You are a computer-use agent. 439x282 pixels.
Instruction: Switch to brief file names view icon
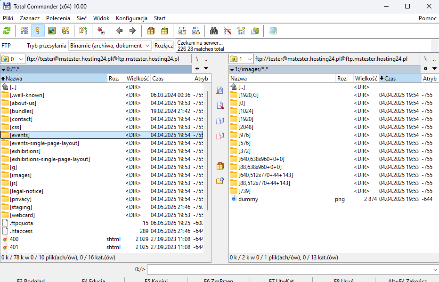(x=24, y=31)
